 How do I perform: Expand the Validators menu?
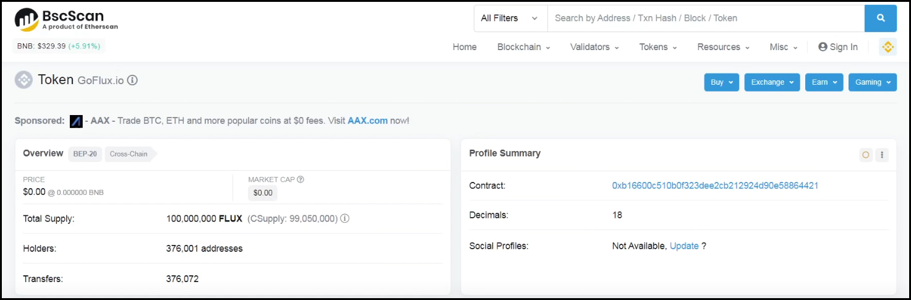594,47
